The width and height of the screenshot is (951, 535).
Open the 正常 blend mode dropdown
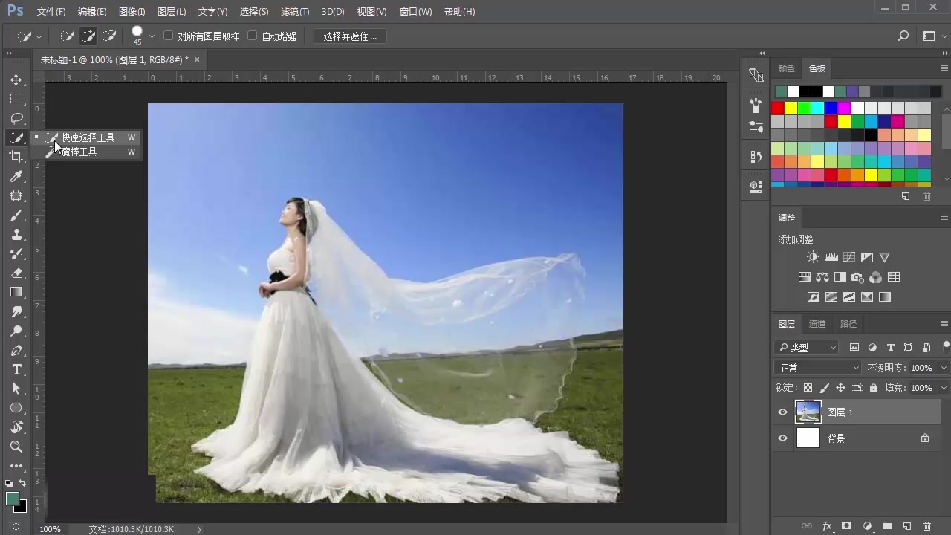tap(817, 367)
